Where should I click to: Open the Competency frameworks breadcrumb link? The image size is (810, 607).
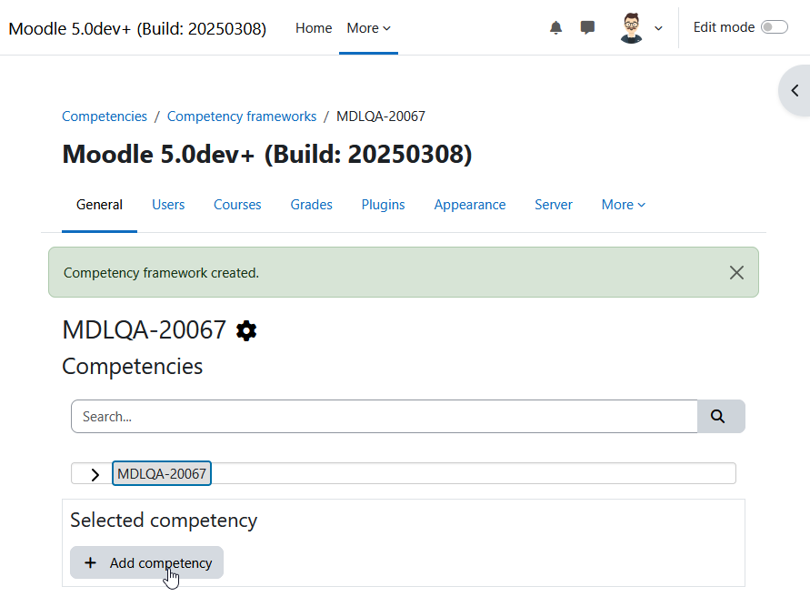point(242,116)
